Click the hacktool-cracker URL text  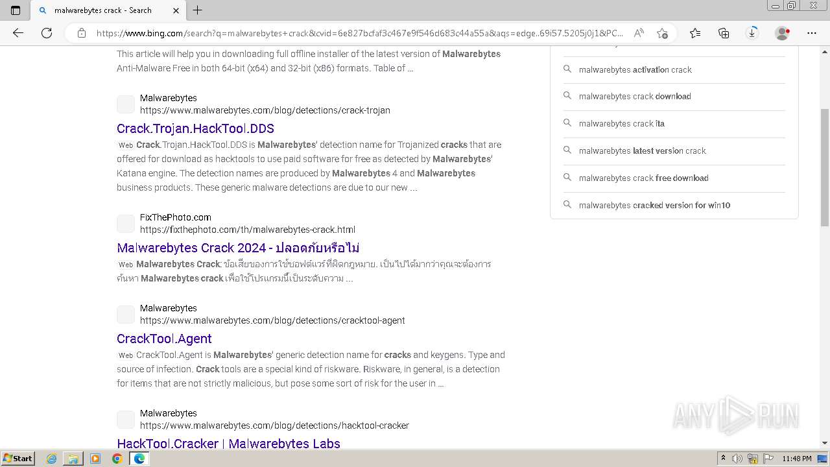(x=274, y=425)
